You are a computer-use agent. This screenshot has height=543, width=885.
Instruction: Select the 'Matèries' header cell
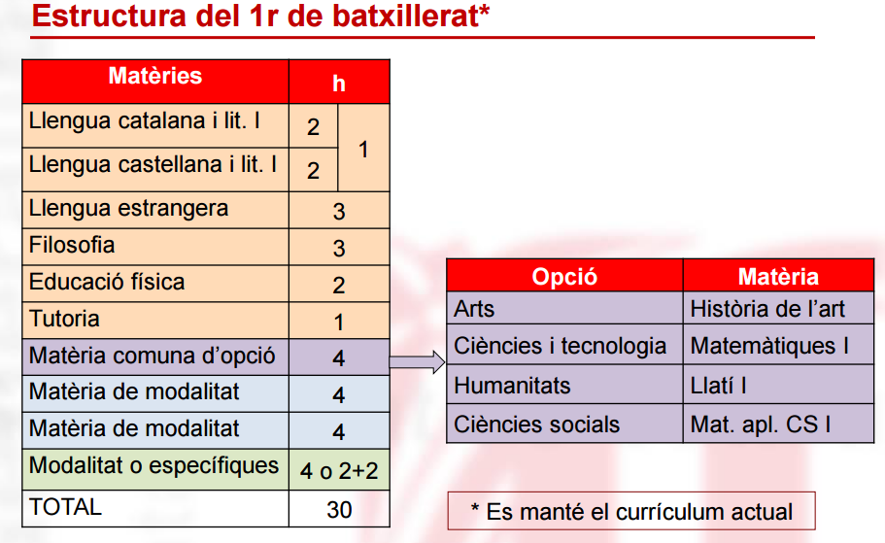155,78
